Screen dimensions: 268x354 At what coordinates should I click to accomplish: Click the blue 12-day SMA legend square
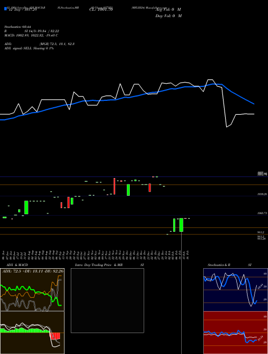5,9
